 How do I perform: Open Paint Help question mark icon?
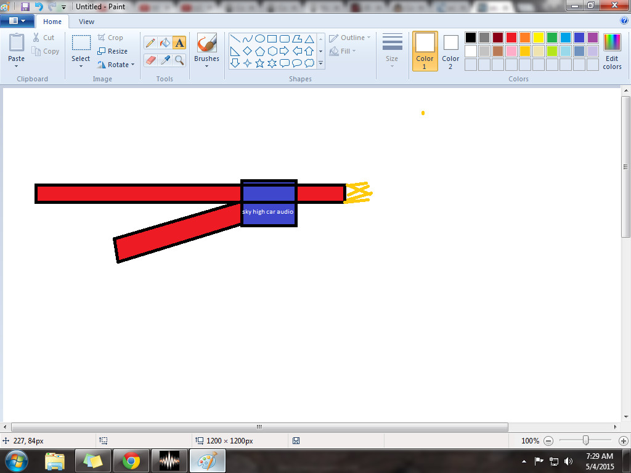[x=624, y=21]
